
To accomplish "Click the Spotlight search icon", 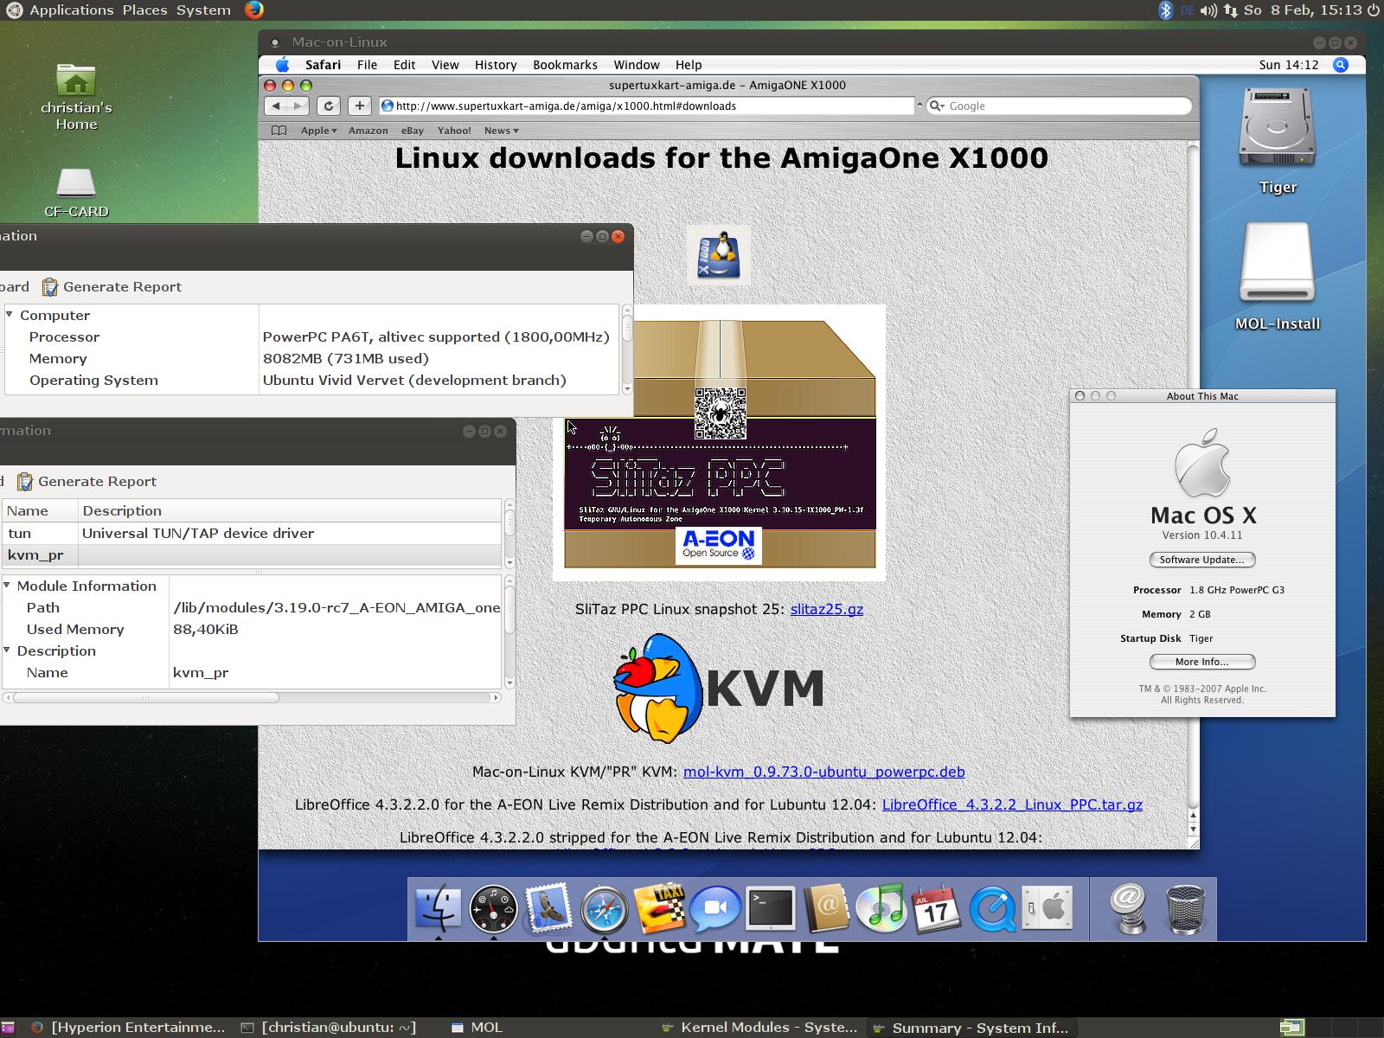I will coord(1340,65).
